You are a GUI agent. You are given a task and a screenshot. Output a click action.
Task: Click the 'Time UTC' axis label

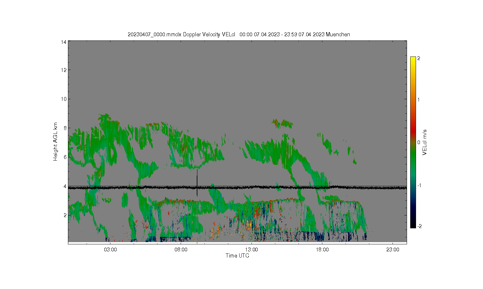pyautogui.click(x=237, y=256)
